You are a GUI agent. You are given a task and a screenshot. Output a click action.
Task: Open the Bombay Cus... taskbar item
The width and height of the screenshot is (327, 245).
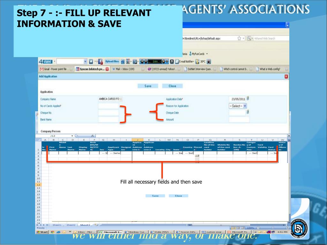[x=136, y=232]
